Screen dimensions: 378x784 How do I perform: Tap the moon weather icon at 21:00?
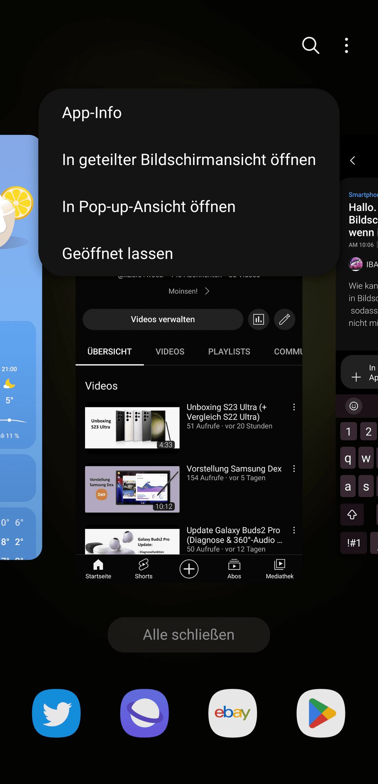click(9, 384)
